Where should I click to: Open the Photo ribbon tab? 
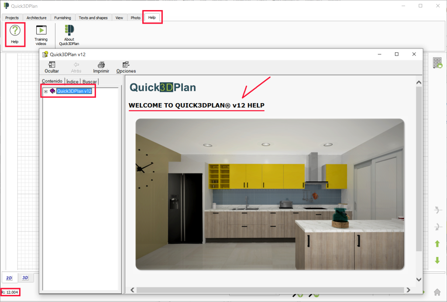[x=135, y=17]
